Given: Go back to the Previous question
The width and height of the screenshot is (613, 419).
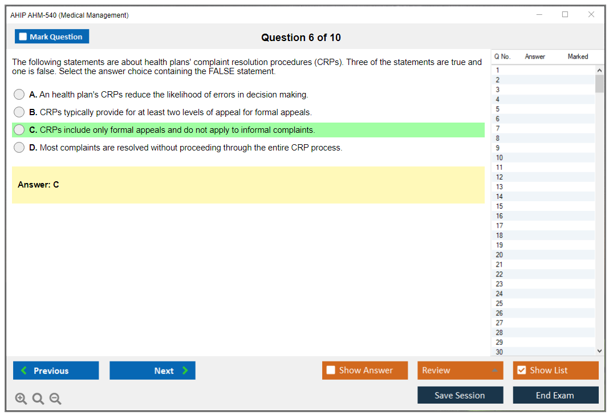Looking at the screenshot, I should (x=56, y=371).
